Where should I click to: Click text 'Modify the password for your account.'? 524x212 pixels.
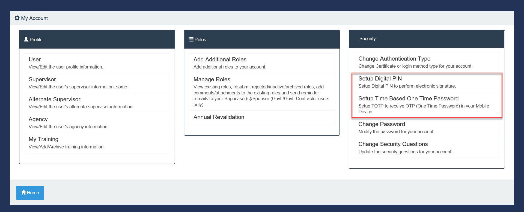396,132
